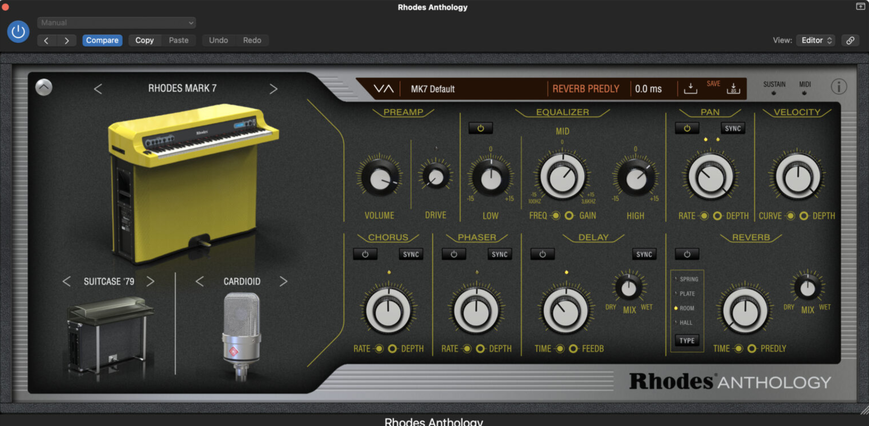Click the Save As preset icon

(x=733, y=88)
